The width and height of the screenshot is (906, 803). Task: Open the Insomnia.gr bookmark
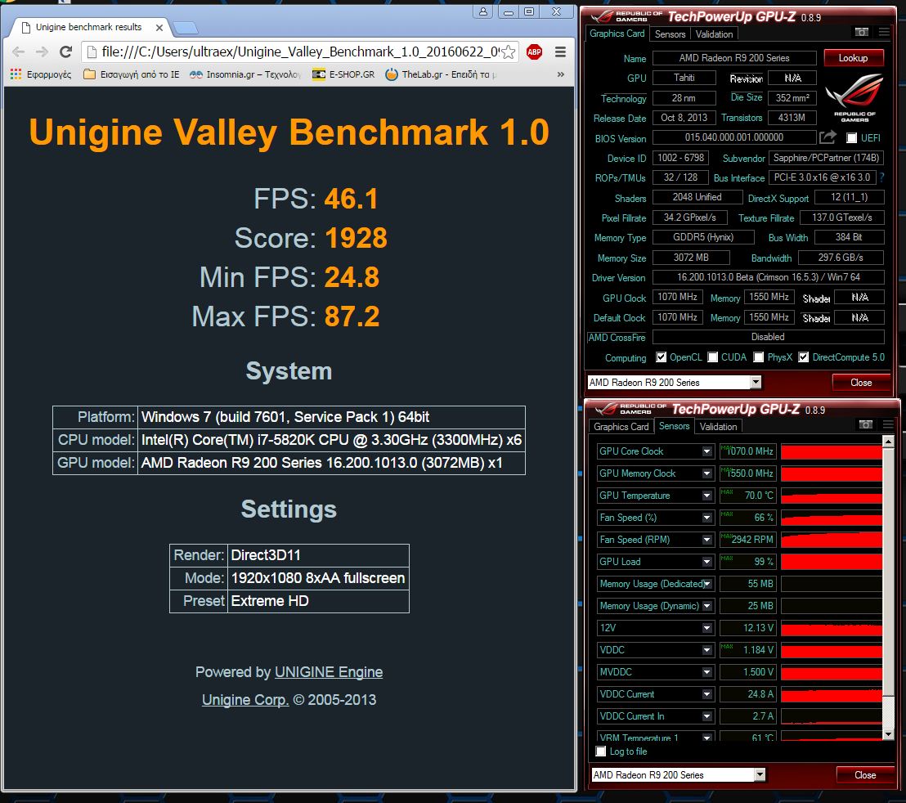click(x=245, y=74)
